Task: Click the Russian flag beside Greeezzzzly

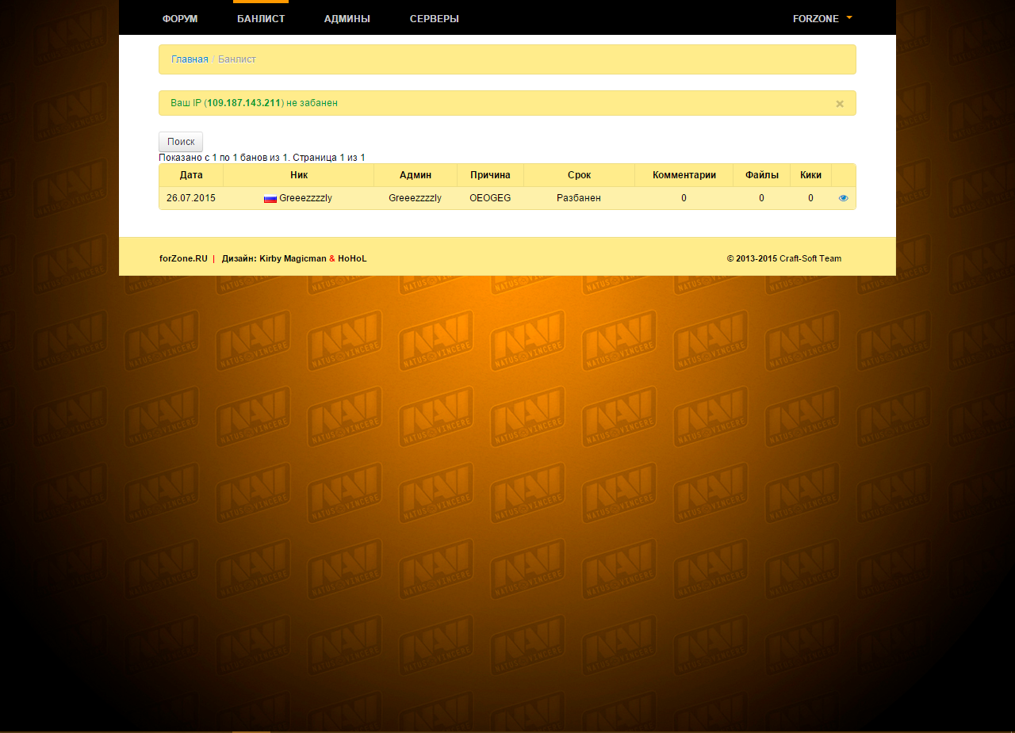Action: point(270,199)
